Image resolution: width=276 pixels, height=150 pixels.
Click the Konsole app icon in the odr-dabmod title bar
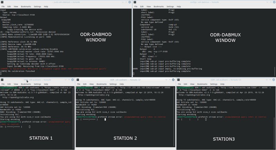pos(2,2)
